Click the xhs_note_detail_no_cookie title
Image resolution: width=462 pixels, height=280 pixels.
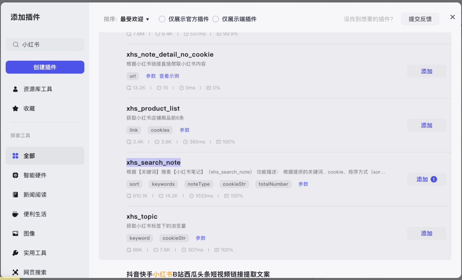pos(170,54)
